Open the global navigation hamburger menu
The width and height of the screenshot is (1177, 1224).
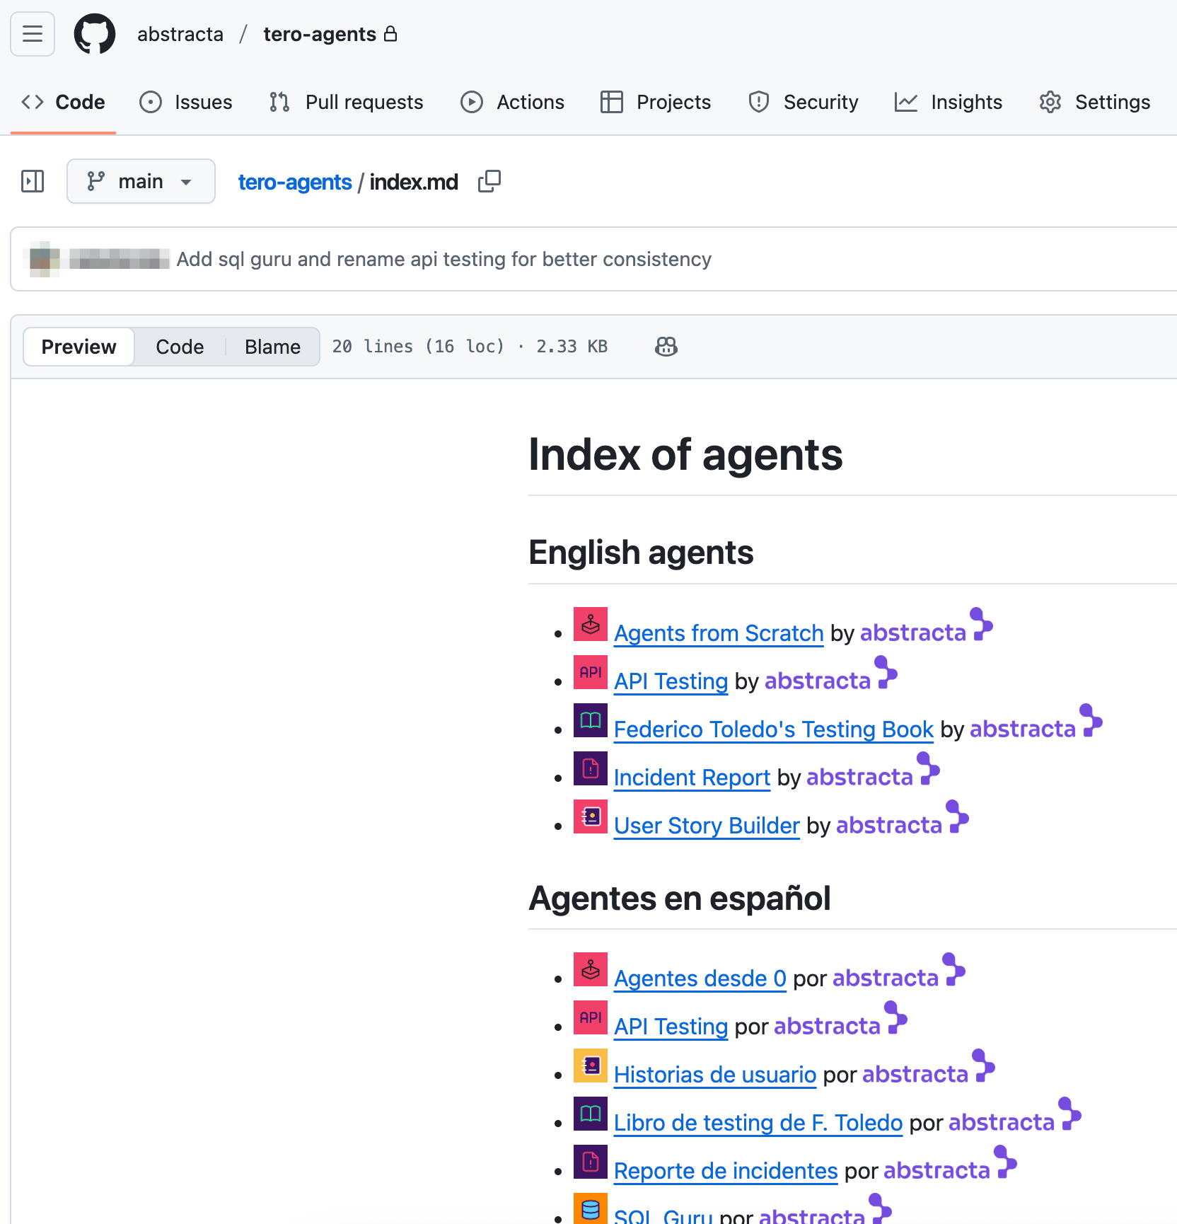pos(32,34)
